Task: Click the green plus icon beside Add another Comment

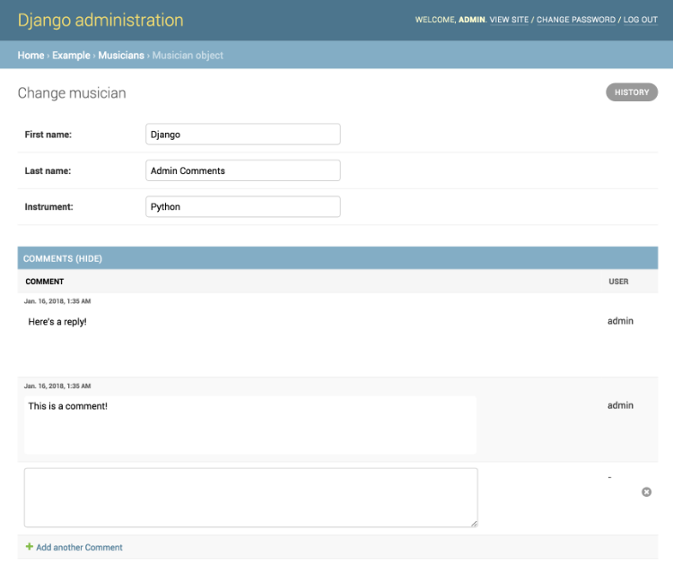Action: pyautogui.click(x=30, y=546)
